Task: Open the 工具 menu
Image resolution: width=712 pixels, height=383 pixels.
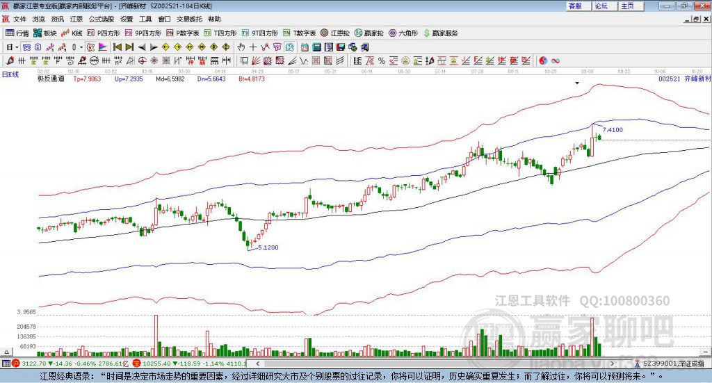Action: (145, 19)
